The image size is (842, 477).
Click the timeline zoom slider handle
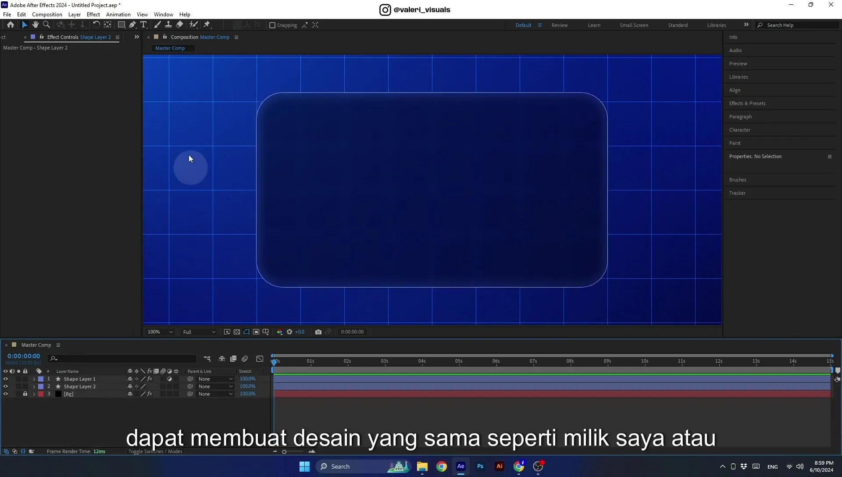coord(284,452)
